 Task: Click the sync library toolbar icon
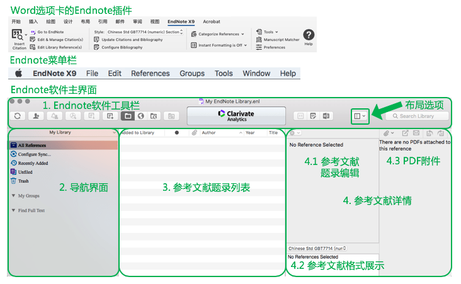[x=18, y=116]
